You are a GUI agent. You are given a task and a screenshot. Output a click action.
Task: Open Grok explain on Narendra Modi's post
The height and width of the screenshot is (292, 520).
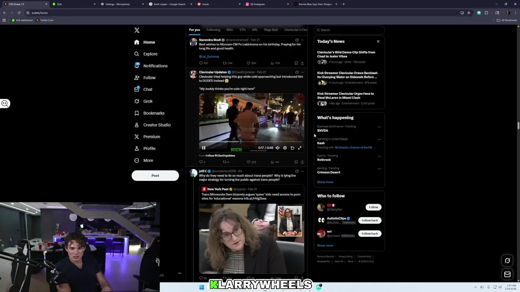(x=297, y=40)
